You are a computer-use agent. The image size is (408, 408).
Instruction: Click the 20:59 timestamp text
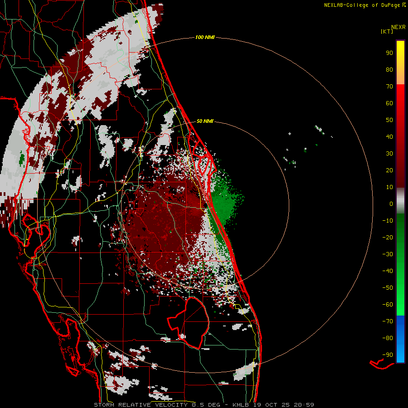304,405
